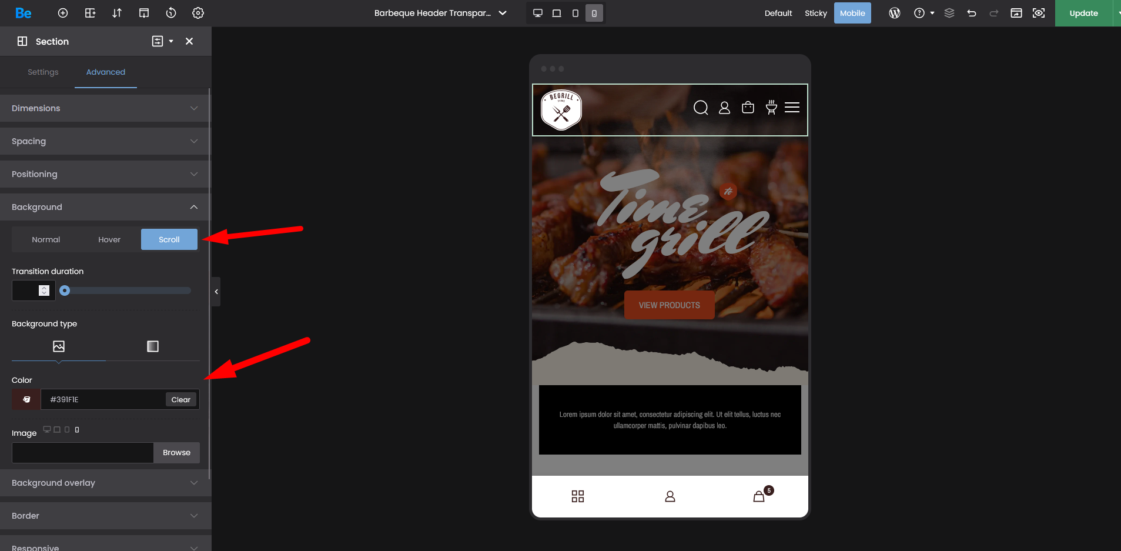The width and height of the screenshot is (1121, 551).
Task: Open the hamburger menu in the preview header
Action: [792, 108]
